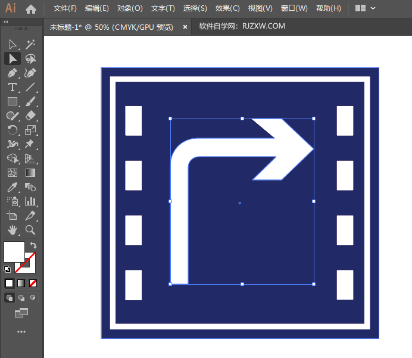Image resolution: width=412 pixels, height=358 pixels.
Task: Set paint to None button
Action: point(33,283)
